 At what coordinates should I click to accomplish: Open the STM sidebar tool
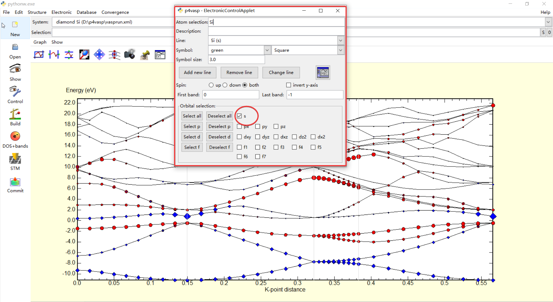pos(15,159)
